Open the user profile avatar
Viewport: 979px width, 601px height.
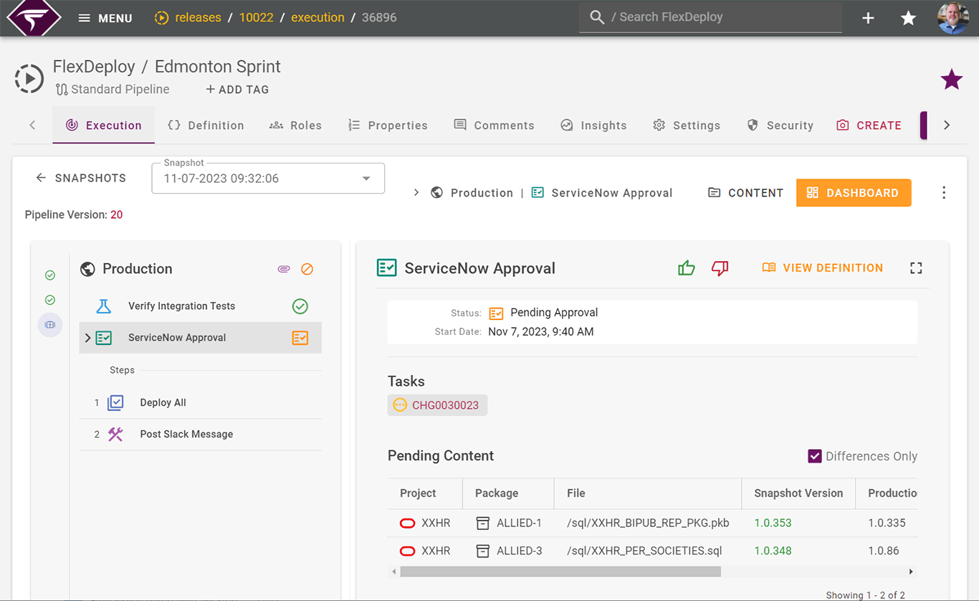click(953, 18)
